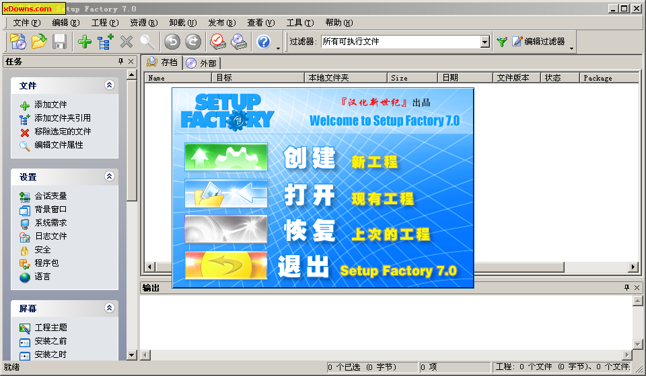Viewport: 646px width, 376px height.
Task: Open 语言 settings
Action: [x=42, y=277]
